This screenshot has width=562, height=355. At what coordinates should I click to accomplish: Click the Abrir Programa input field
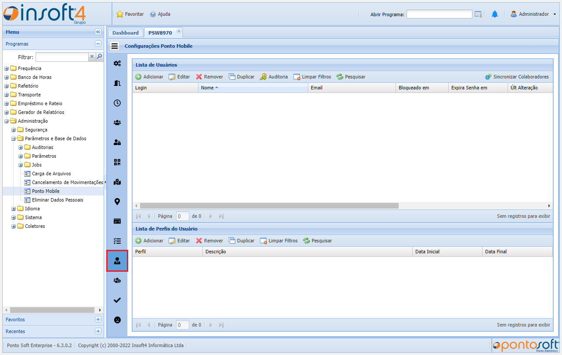click(x=439, y=14)
